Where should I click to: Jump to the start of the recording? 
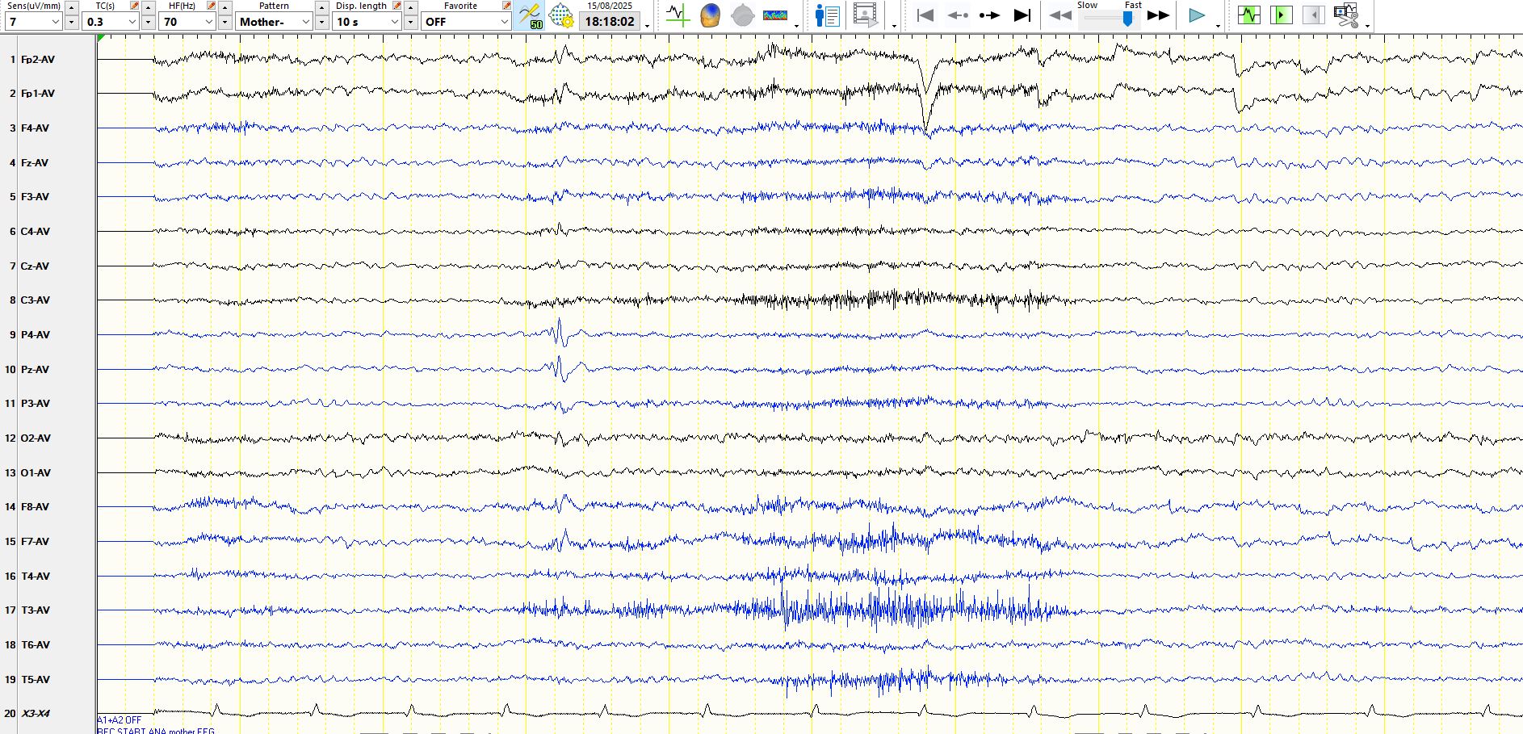[925, 15]
